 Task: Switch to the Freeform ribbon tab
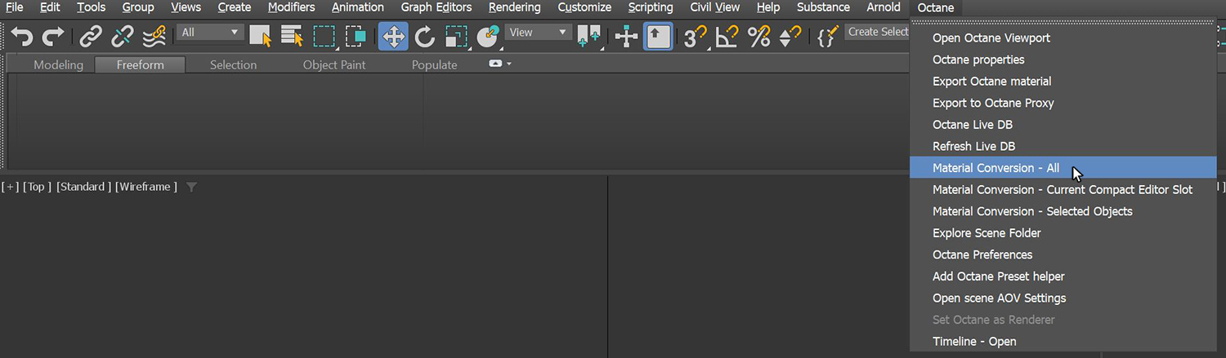[x=140, y=64]
